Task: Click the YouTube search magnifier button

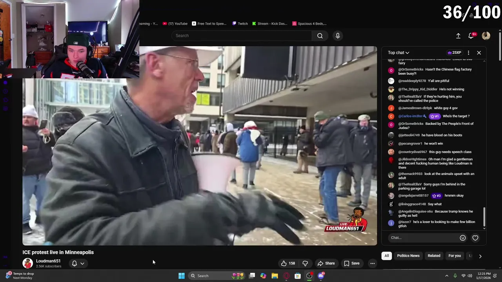Action: pos(320,36)
